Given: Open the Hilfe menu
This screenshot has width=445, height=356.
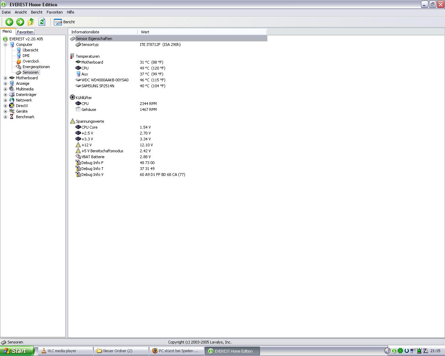Looking at the screenshot, I should 71,12.
